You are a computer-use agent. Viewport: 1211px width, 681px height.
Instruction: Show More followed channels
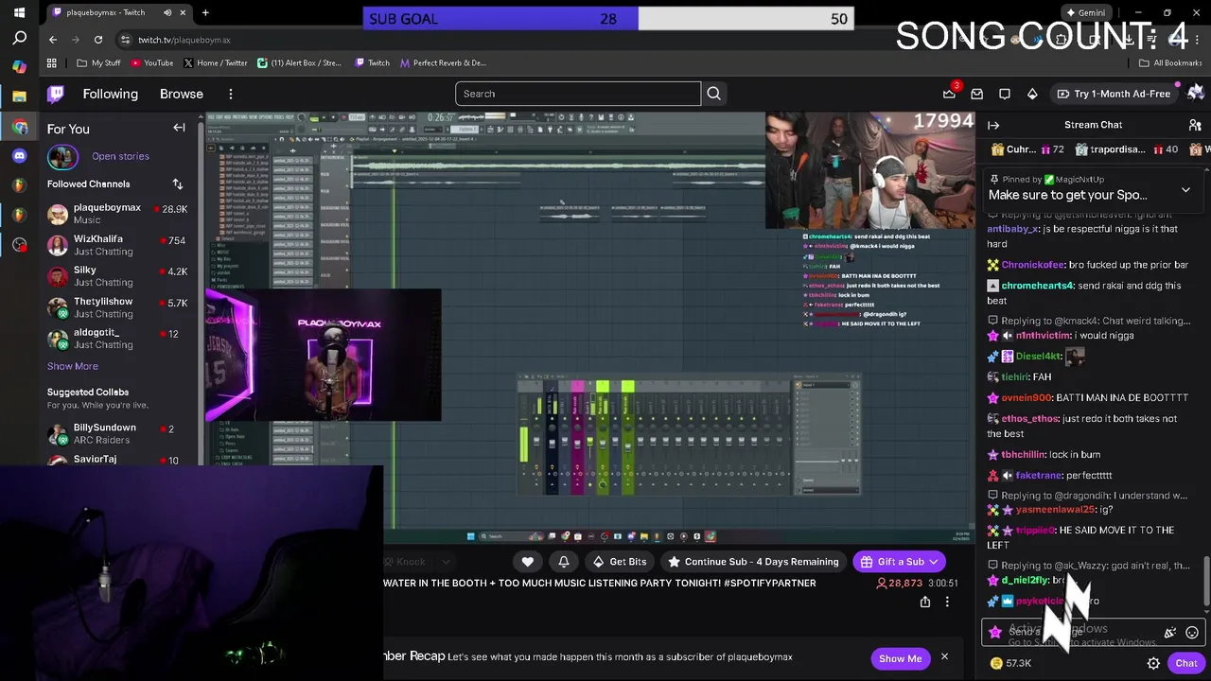(x=73, y=366)
